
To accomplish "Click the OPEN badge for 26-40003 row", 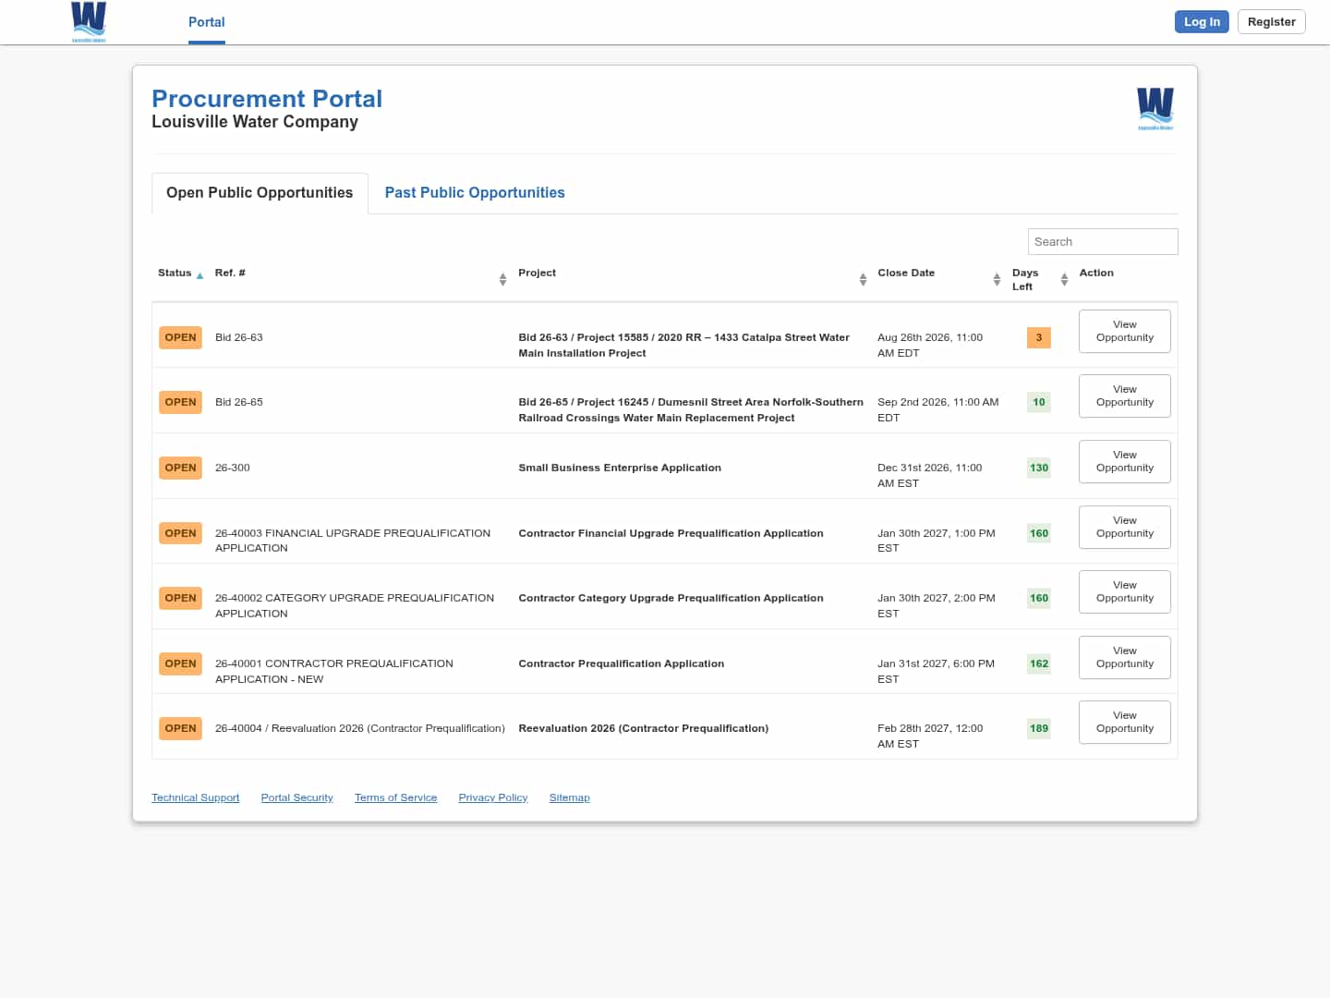I will pos(180,533).
